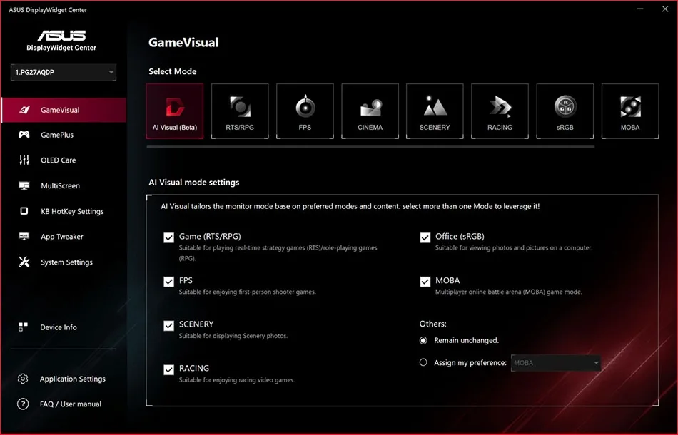Click the OLED Care sliders icon
Screen dimensions: 678x435
click(24, 160)
